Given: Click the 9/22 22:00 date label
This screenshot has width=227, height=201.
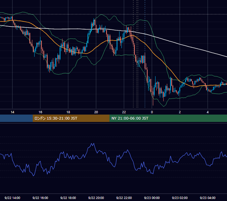Looking at the screenshot, I should pyautogui.click(x=124, y=198).
